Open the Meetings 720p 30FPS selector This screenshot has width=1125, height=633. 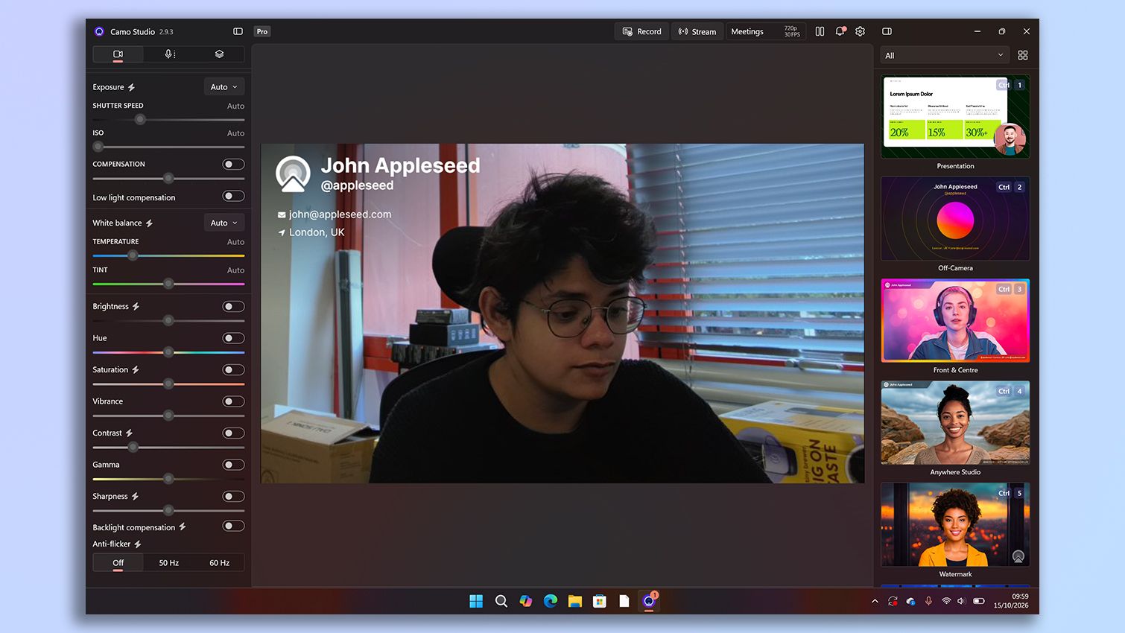pyautogui.click(x=766, y=31)
